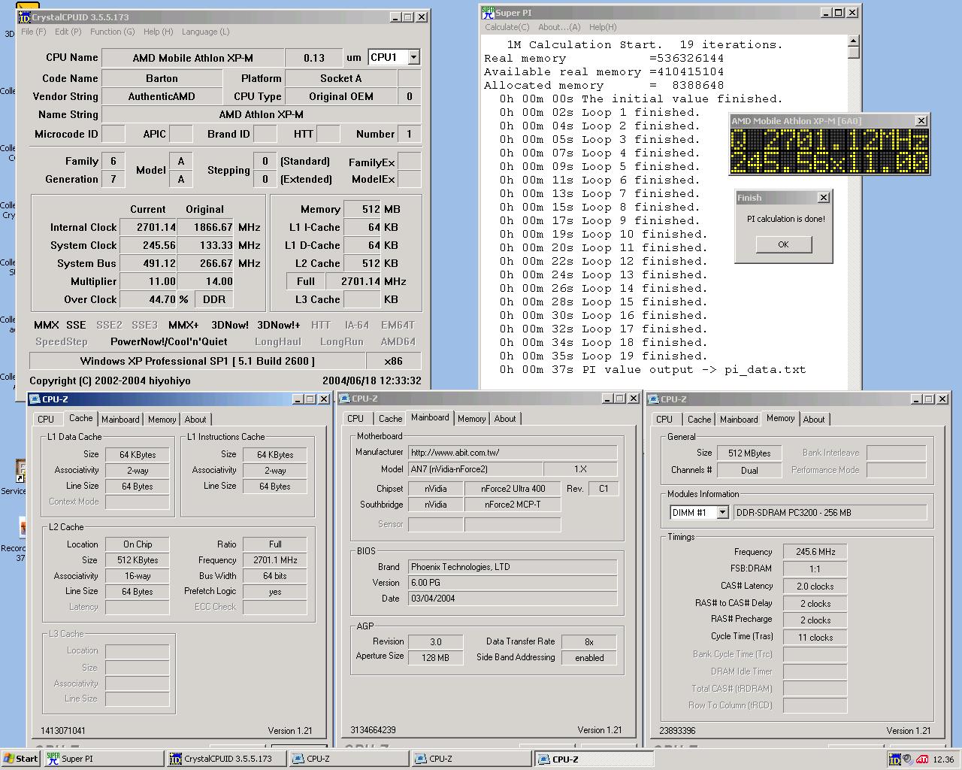Click the L2 Cache Frequency value '2701.1 MHz'
The height and width of the screenshot is (770, 962).
[x=275, y=560]
